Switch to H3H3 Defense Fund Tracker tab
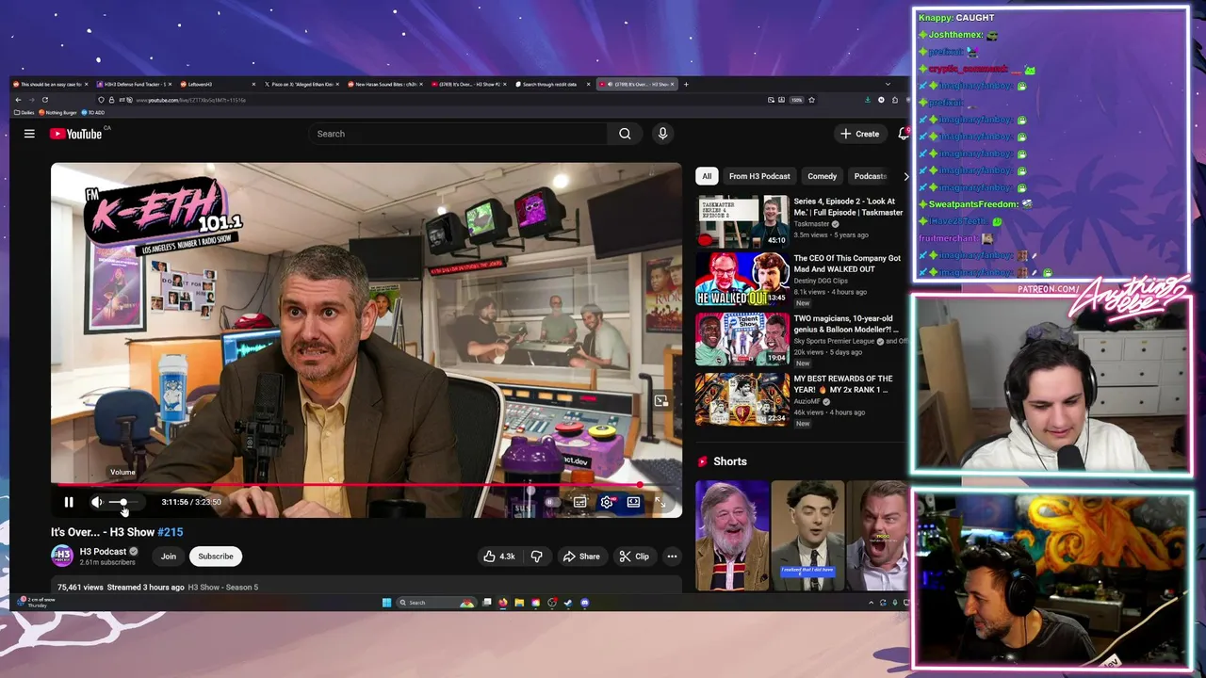The width and height of the screenshot is (1206, 678). (x=136, y=85)
